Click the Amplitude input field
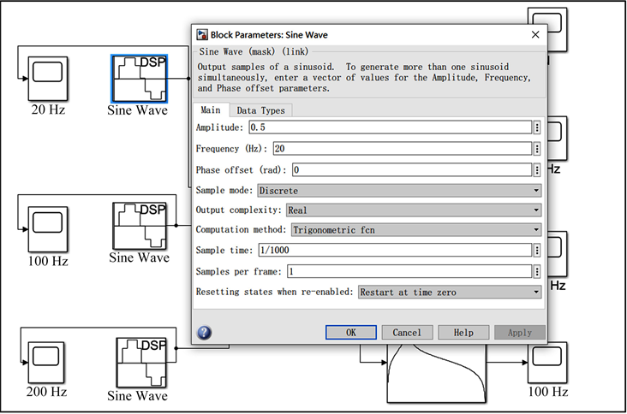The image size is (627, 414). [x=389, y=127]
